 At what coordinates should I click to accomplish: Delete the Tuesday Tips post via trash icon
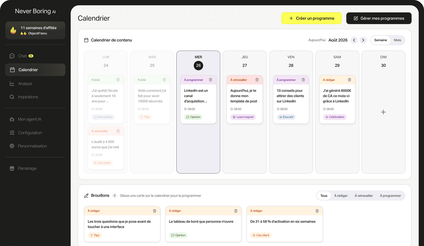pyautogui.click(x=164, y=80)
